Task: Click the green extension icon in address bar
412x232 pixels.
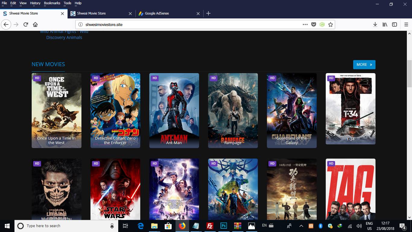Action: [x=322, y=24]
